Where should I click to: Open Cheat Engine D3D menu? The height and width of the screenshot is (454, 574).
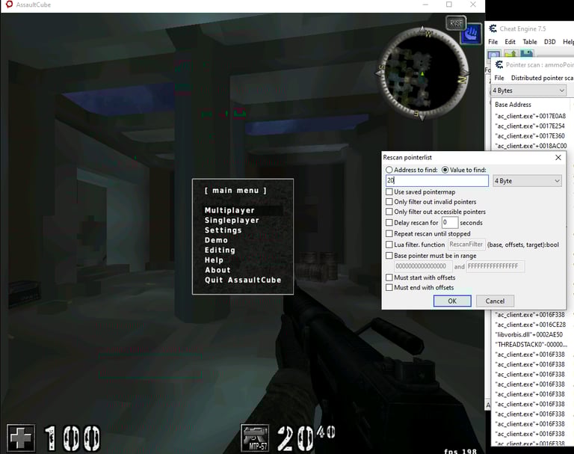[x=549, y=42]
